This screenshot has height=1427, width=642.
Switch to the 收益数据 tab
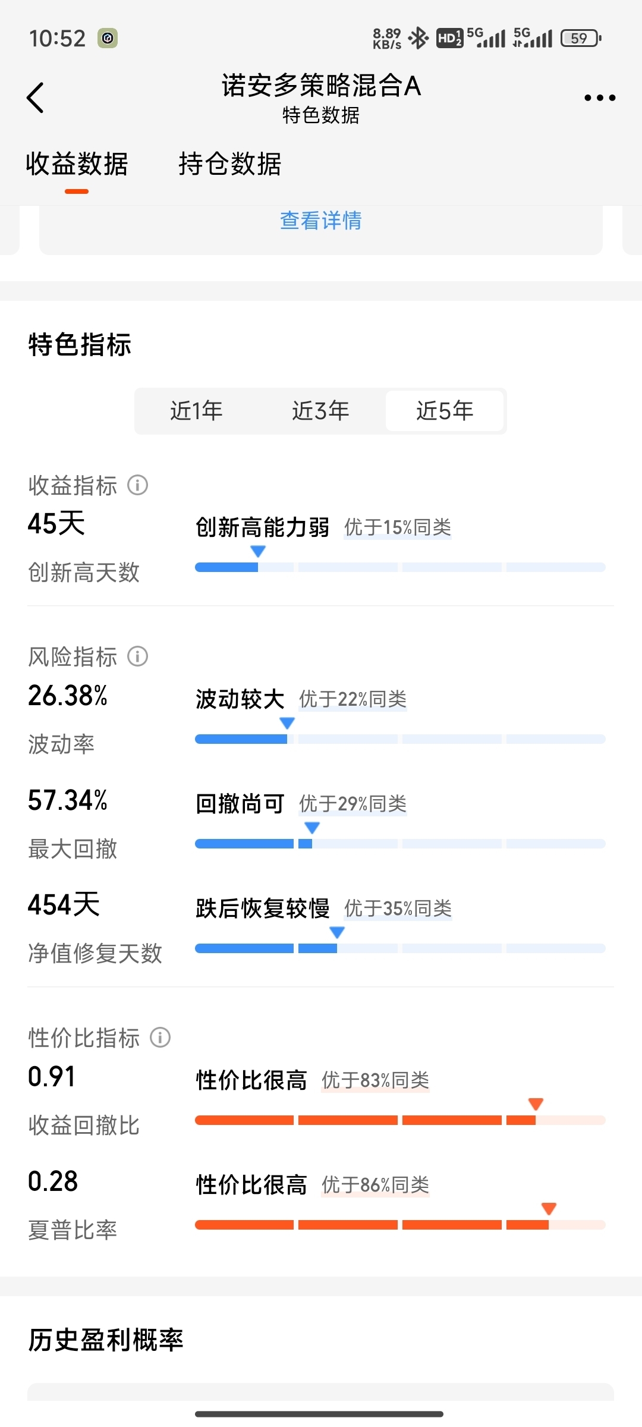[77, 164]
